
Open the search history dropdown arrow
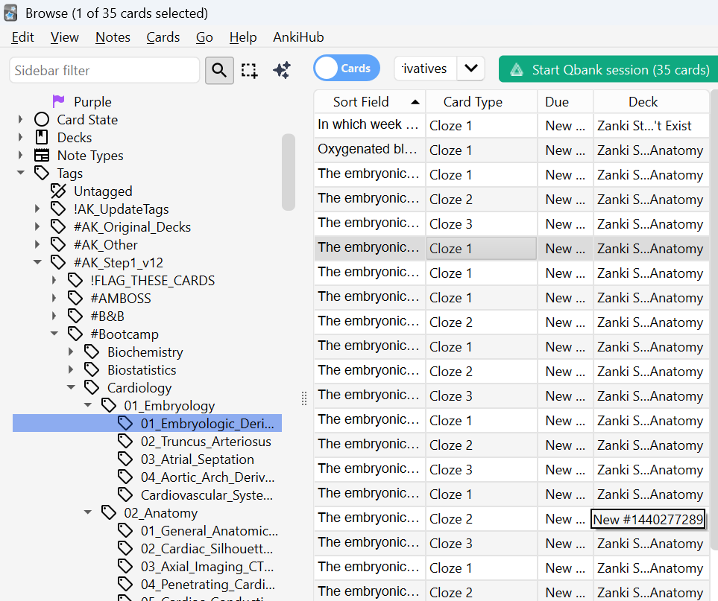(470, 69)
